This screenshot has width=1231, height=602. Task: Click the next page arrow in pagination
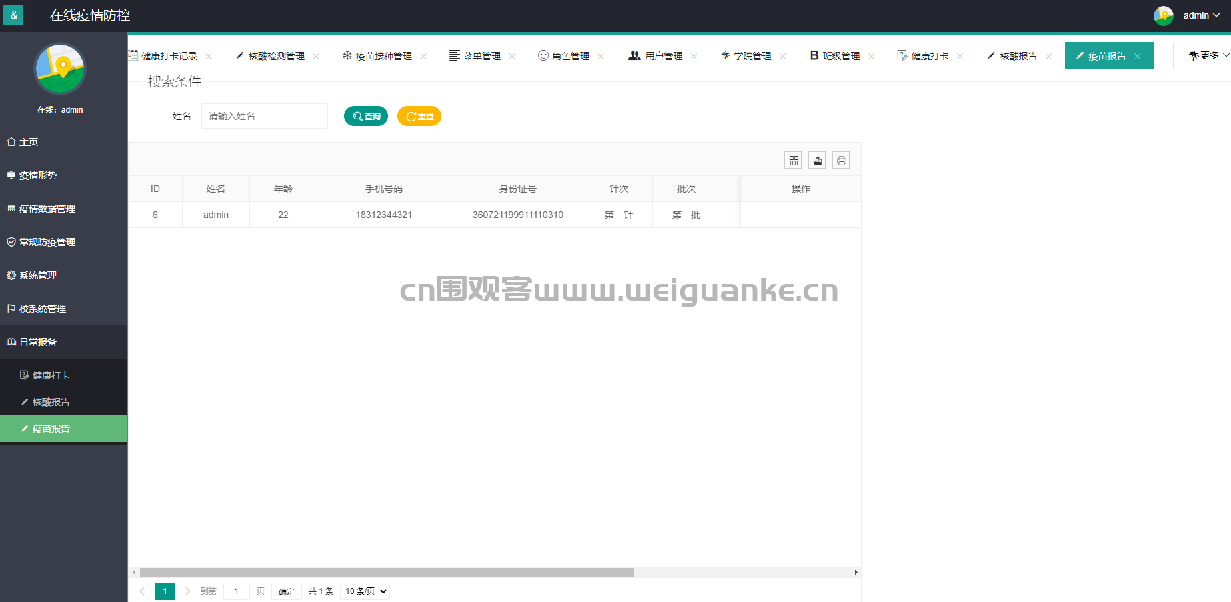coord(187,591)
